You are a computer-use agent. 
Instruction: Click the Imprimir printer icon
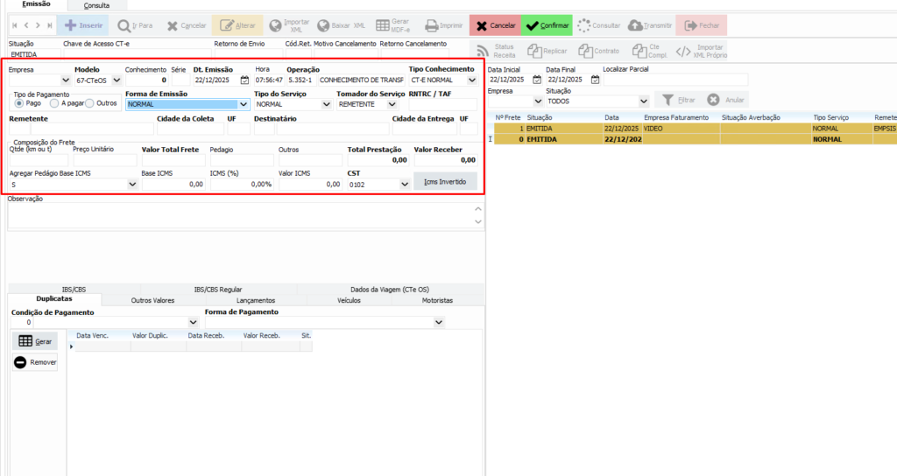431,25
